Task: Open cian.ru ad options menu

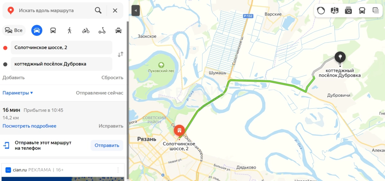Action: pos(118,170)
